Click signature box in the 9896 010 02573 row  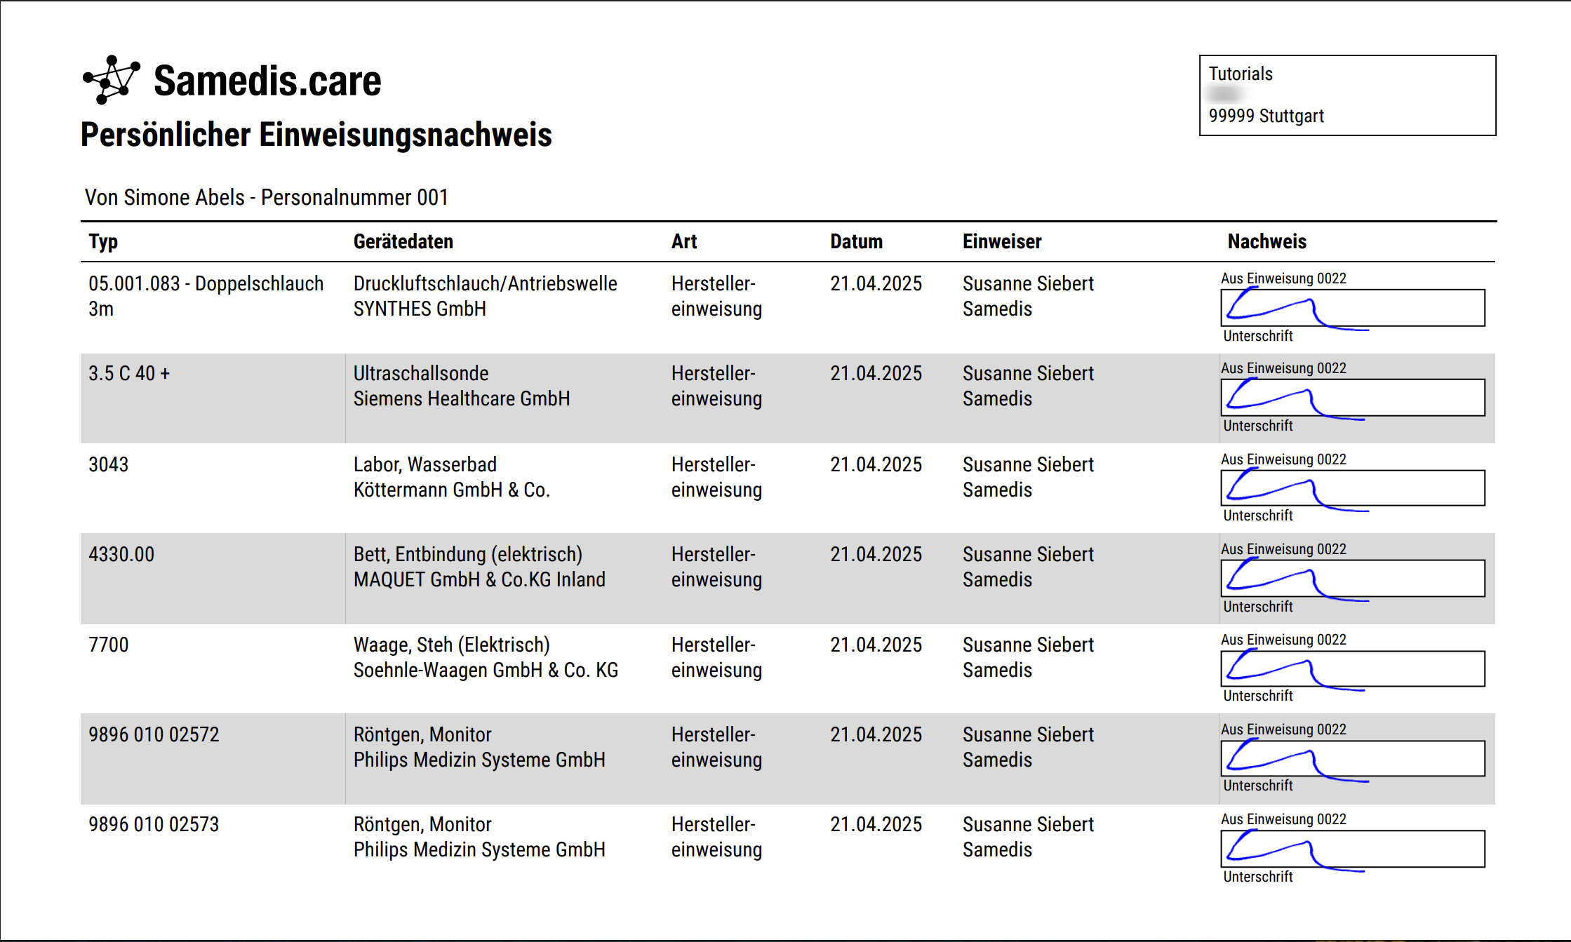point(1352,849)
